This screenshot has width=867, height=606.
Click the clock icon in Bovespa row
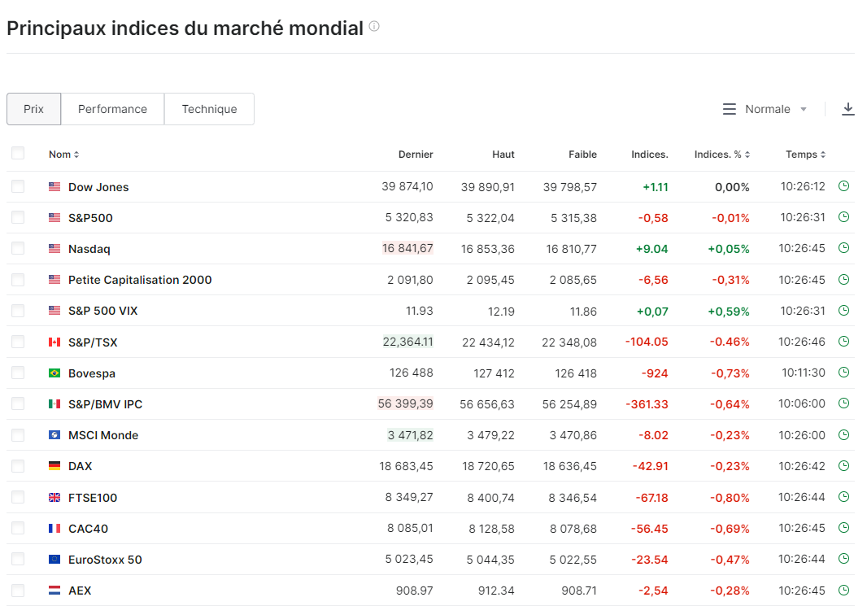point(843,373)
